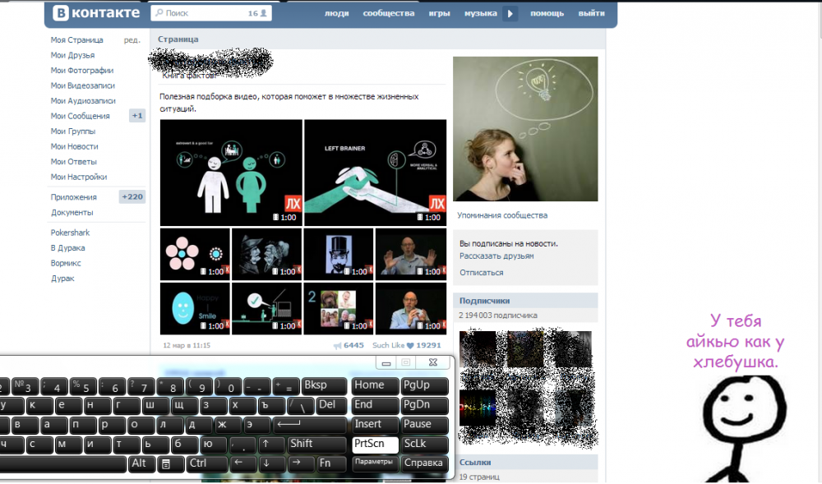Screen dimensions: 822x484
Task: Click the Упоминания сообщества link
Action: [502, 215]
